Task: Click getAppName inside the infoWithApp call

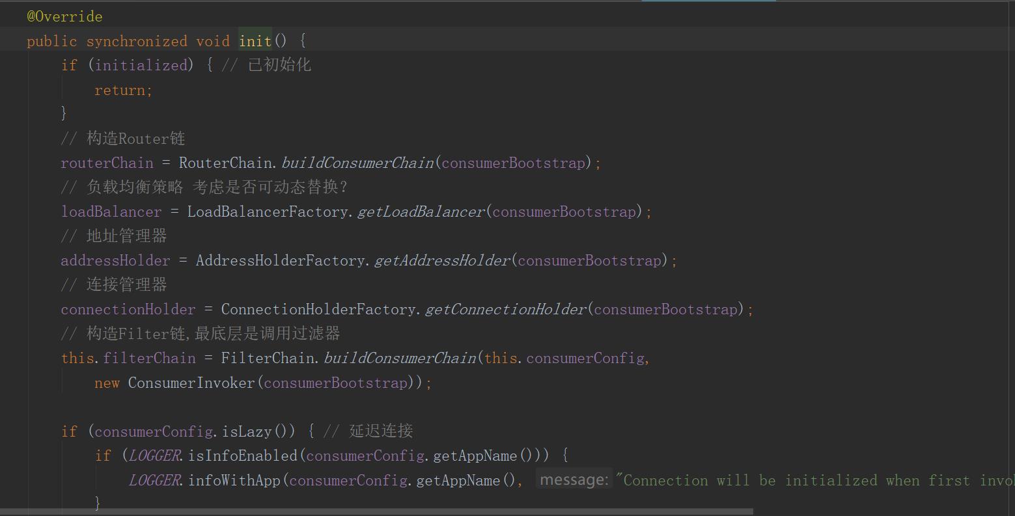Action: click(458, 480)
